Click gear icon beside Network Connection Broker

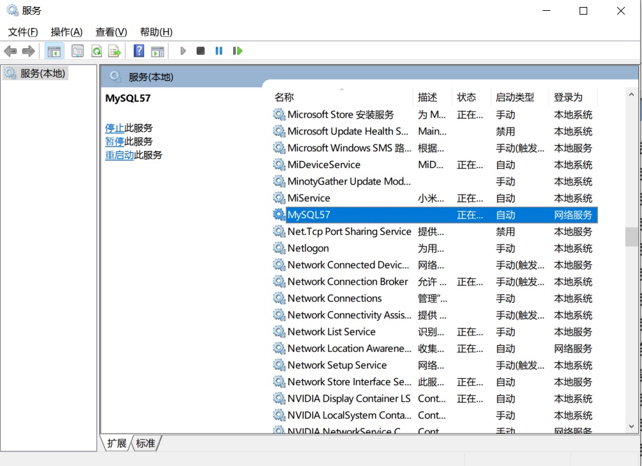[279, 281]
